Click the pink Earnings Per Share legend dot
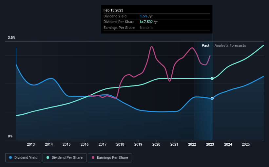The height and width of the screenshot is (167, 269). click(x=93, y=157)
